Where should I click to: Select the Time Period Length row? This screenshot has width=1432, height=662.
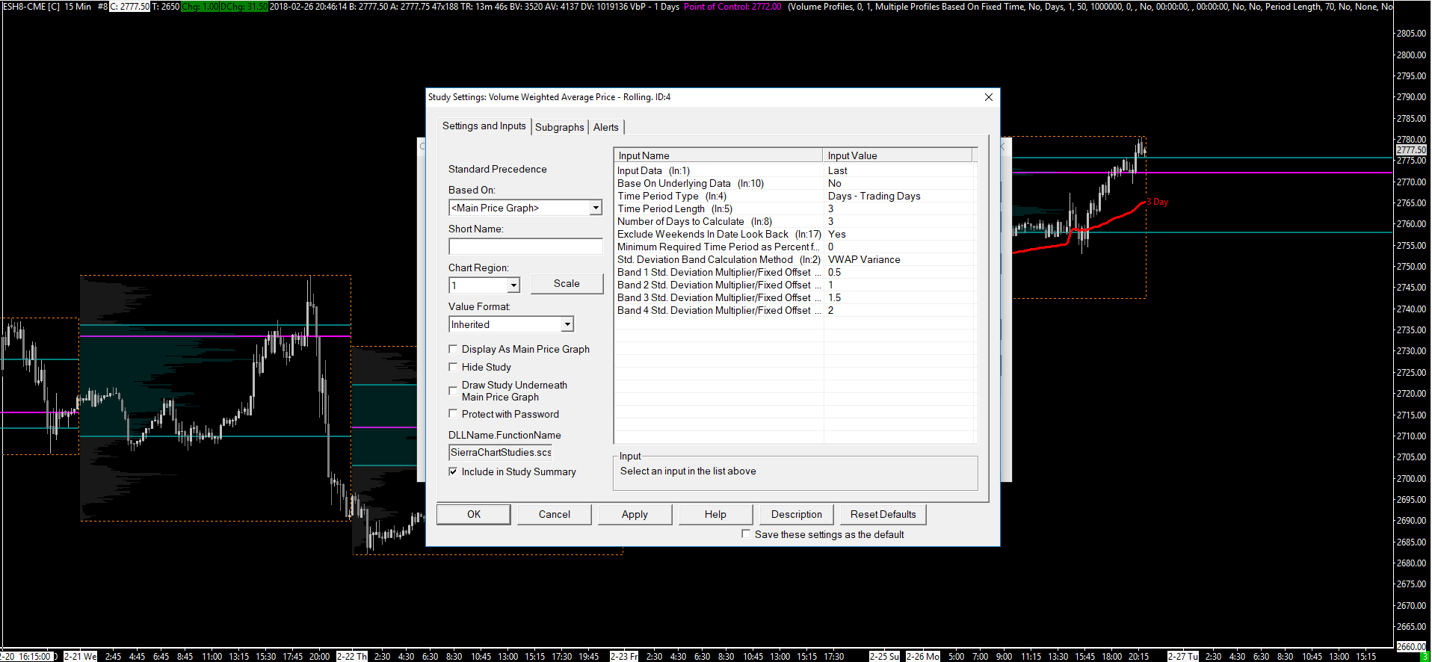pos(795,208)
